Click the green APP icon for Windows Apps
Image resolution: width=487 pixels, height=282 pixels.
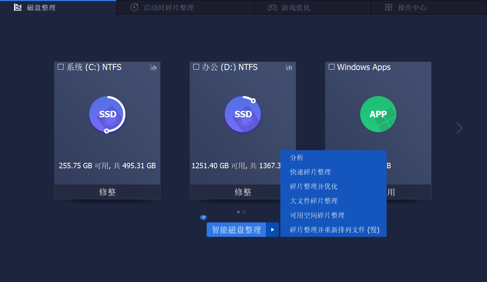click(378, 114)
